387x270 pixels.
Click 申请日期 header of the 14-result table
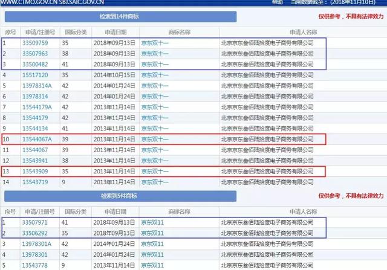click(115, 32)
